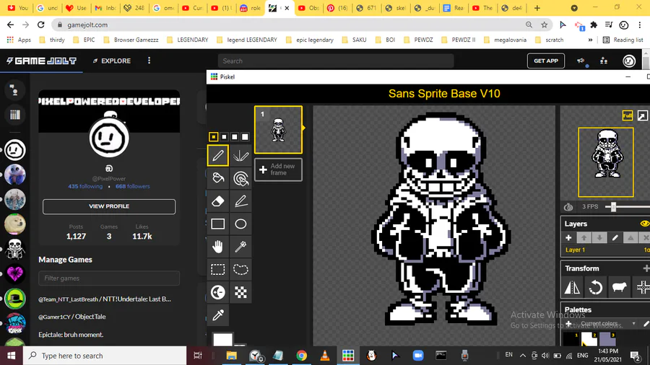This screenshot has width=650, height=365.
Task: Select the Rectangle tool
Action: [217, 224]
